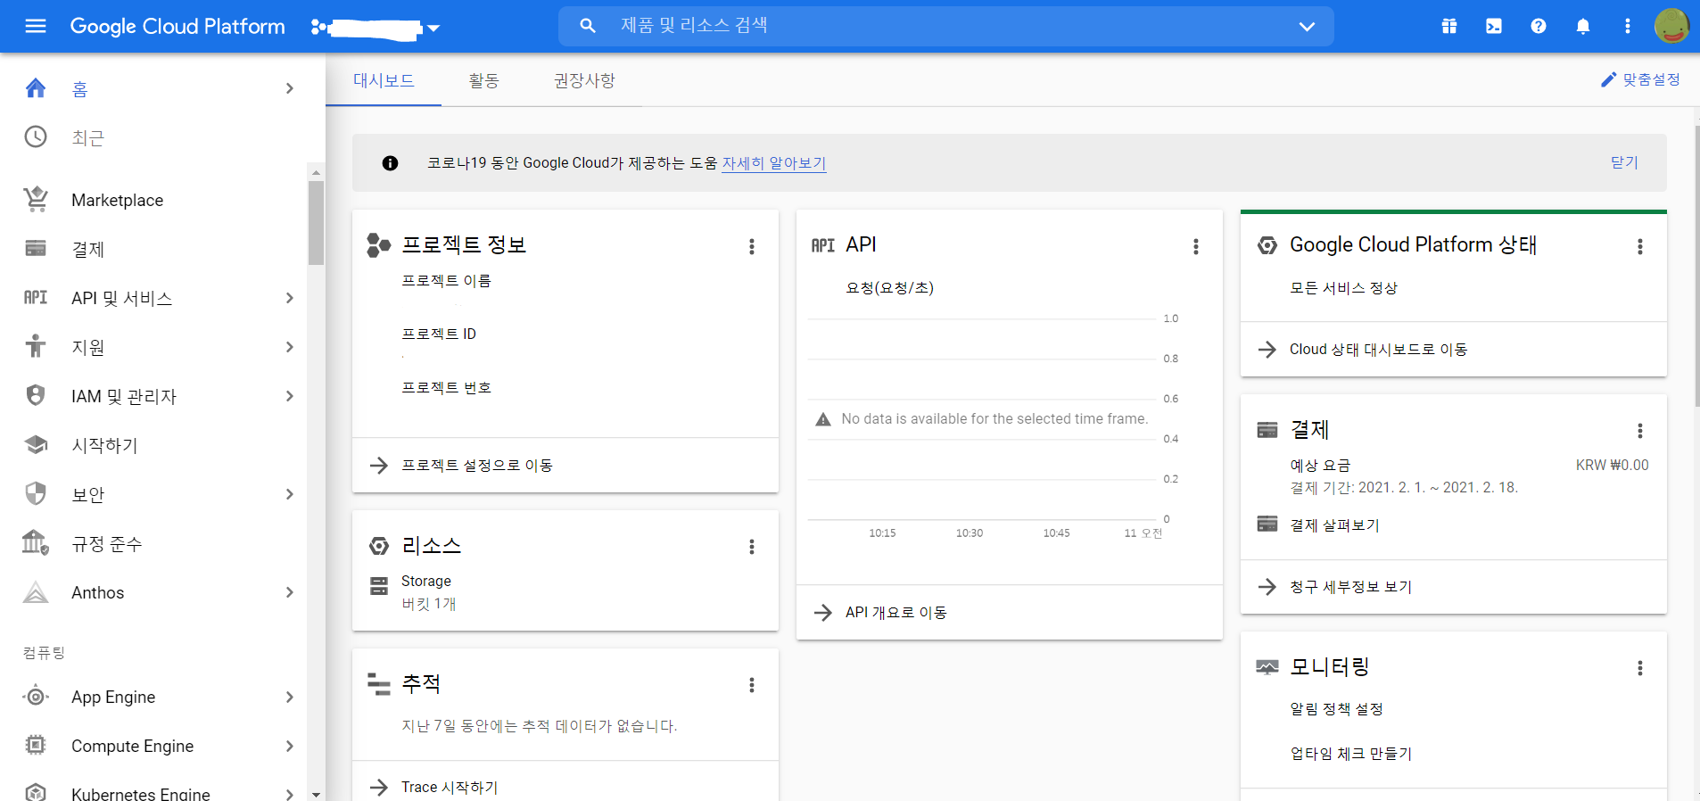Open 결제 card options menu
The image size is (1700, 801).
[x=1640, y=431]
